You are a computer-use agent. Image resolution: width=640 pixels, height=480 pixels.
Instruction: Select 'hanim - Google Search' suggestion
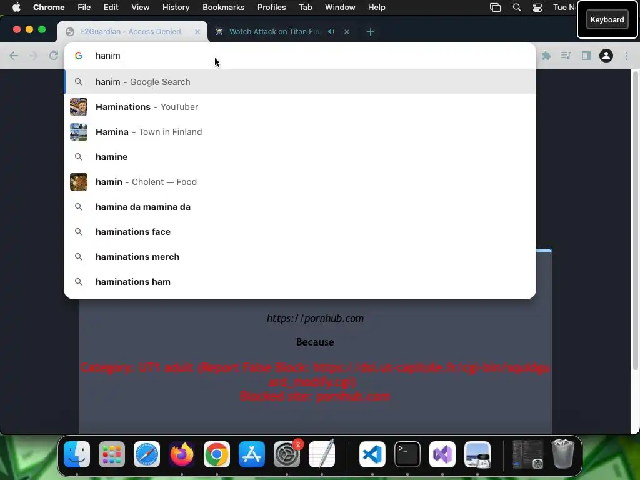(x=300, y=82)
